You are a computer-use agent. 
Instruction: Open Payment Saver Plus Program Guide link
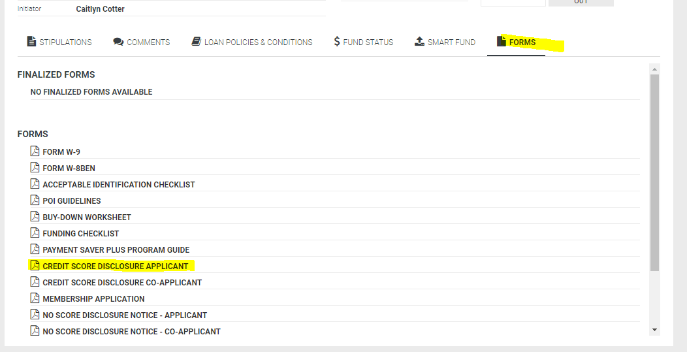116,249
